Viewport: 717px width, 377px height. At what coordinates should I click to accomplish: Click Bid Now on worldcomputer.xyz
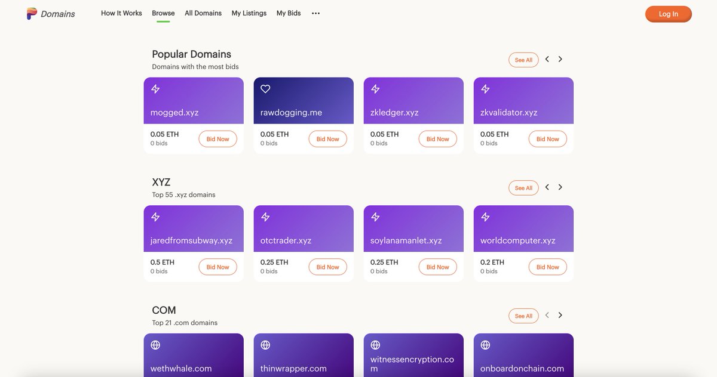coord(547,267)
